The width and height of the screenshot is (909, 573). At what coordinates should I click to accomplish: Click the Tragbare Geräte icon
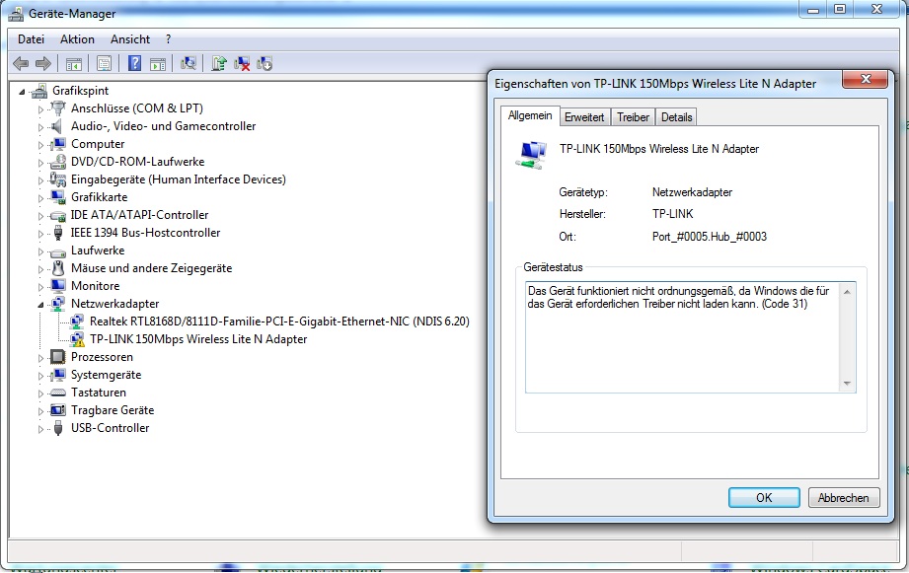pyautogui.click(x=58, y=410)
